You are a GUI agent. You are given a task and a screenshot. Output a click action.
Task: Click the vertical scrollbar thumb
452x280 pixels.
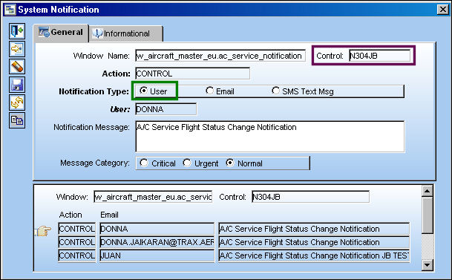[x=428, y=215]
